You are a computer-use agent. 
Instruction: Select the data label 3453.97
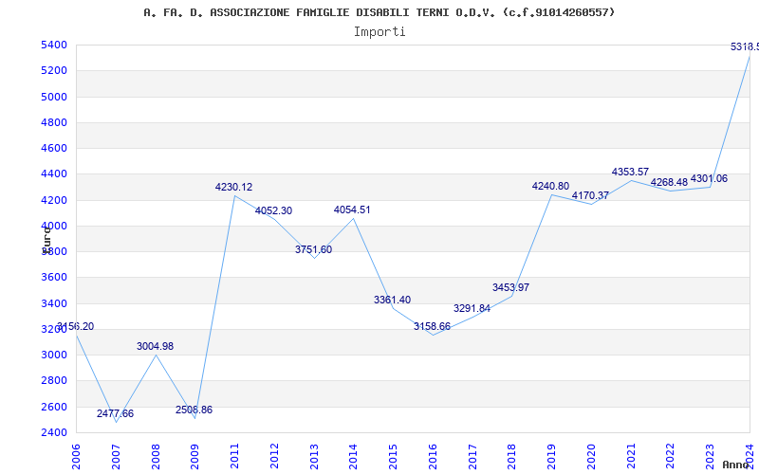pos(511,287)
